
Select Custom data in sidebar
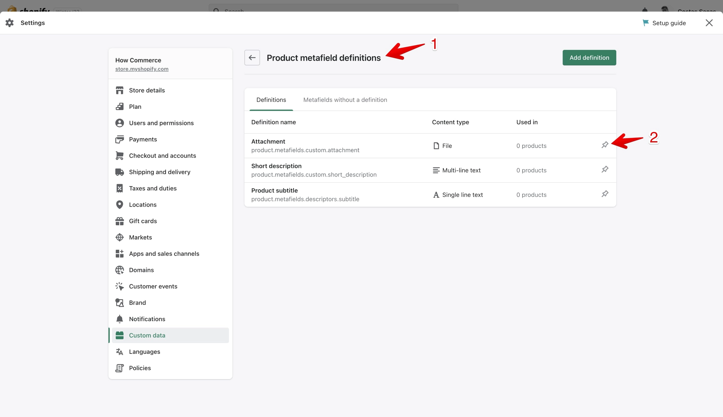(170, 335)
